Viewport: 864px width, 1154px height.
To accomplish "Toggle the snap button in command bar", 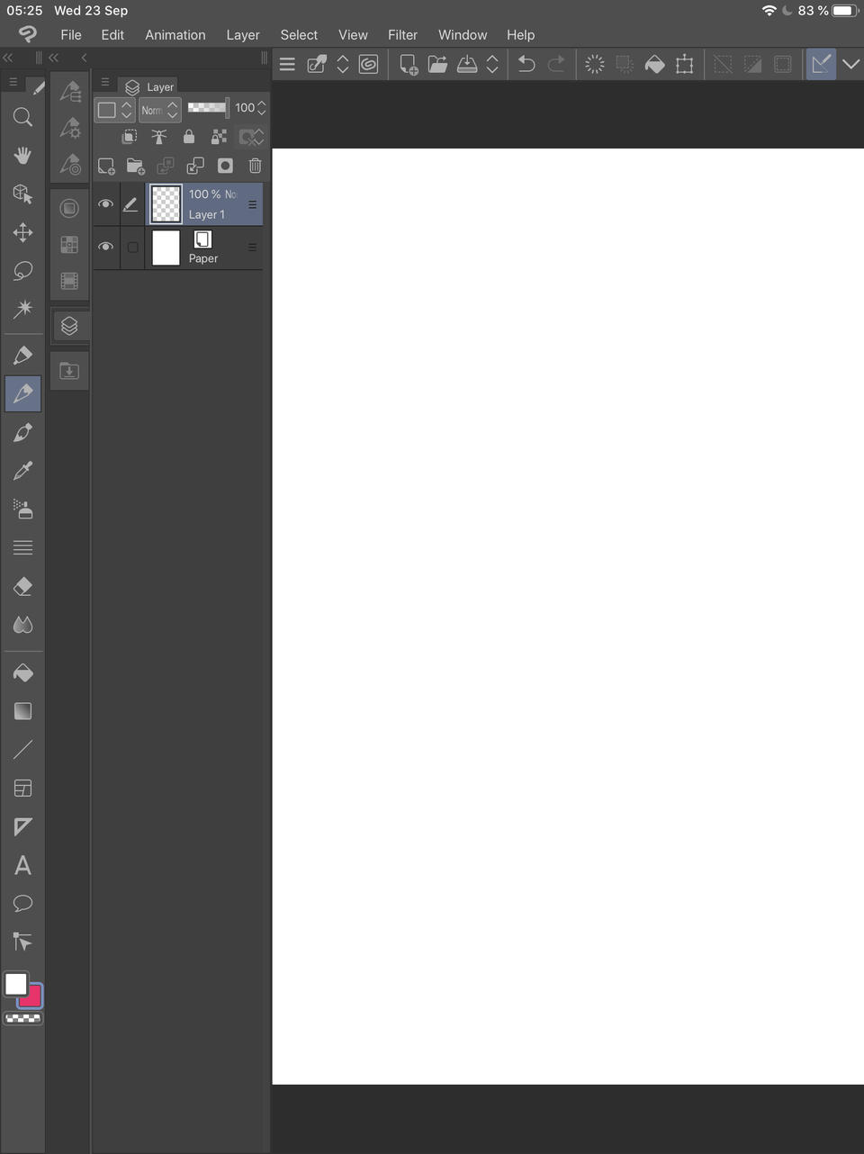I will click(x=821, y=64).
